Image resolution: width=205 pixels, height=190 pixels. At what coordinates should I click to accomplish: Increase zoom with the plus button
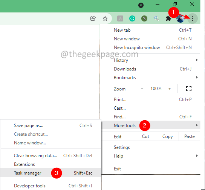point(170,89)
